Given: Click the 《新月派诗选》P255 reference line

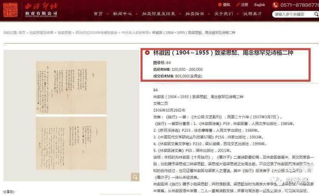Looking at the screenshot, I should (206, 130).
